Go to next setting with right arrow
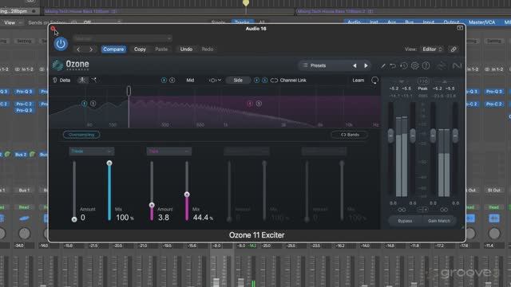511x287 pixels. (x=91, y=49)
